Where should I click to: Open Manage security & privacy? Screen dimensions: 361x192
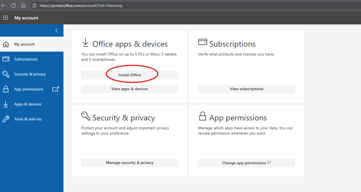[x=129, y=163]
